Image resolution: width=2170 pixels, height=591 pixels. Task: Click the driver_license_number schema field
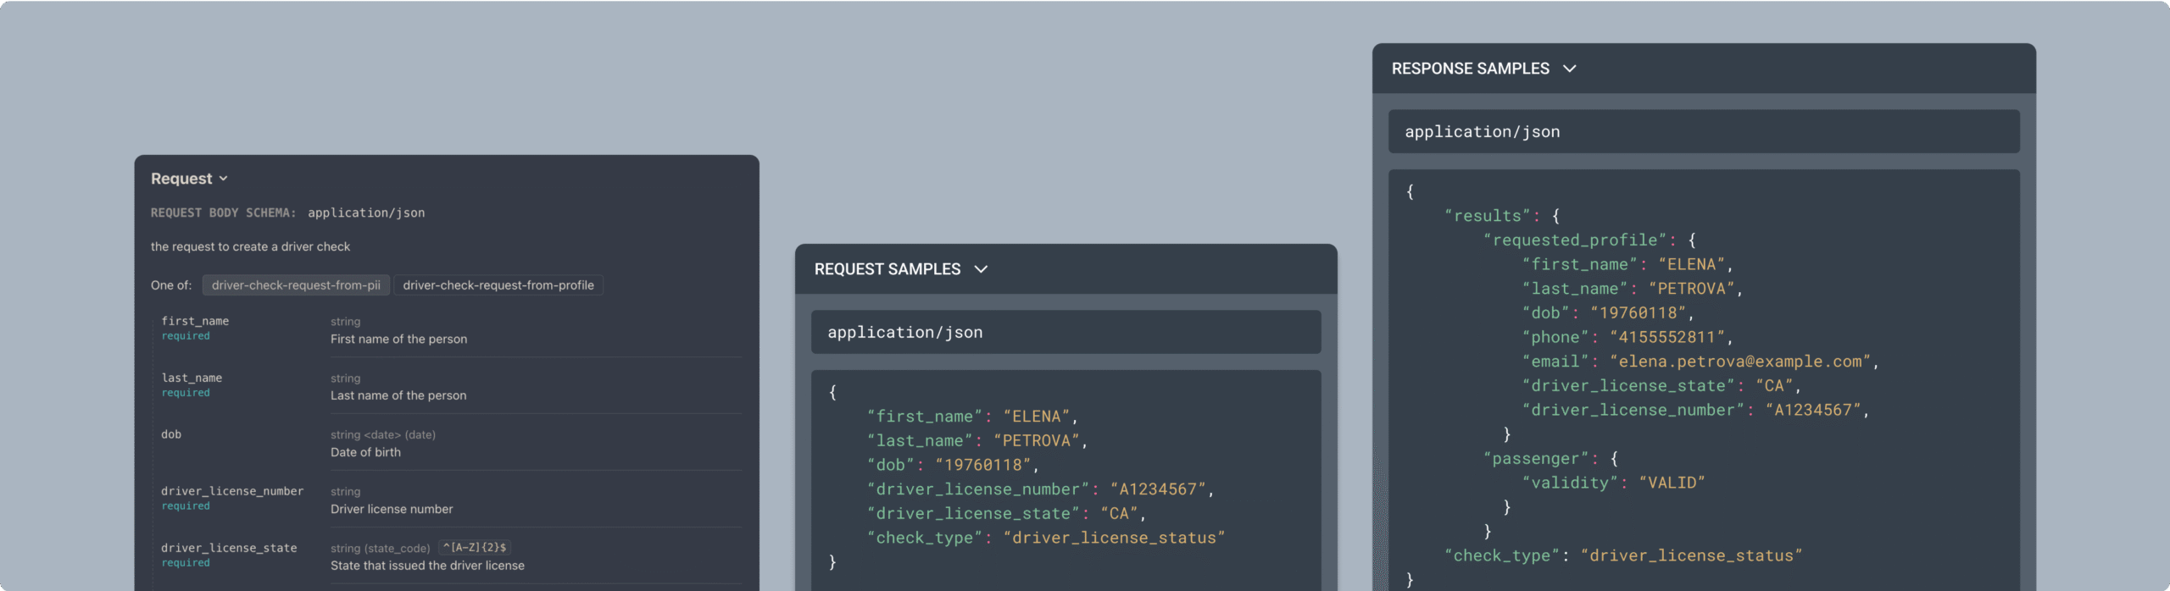coord(232,491)
